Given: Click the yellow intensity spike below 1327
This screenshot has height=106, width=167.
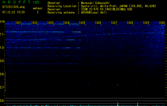Looking at the screenshot, I should [118, 104].
